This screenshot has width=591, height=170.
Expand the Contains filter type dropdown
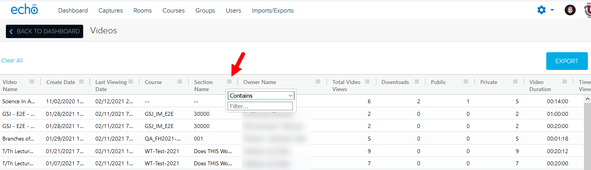261,95
